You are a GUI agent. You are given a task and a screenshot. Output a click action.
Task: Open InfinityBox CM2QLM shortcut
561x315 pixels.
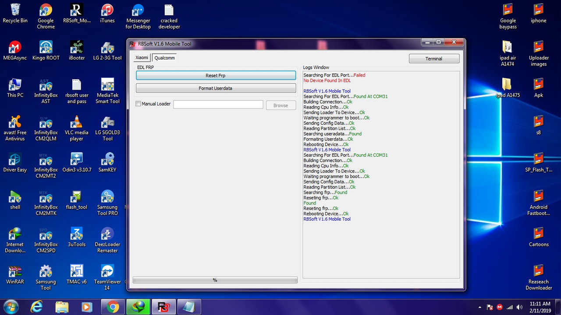[x=46, y=128]
